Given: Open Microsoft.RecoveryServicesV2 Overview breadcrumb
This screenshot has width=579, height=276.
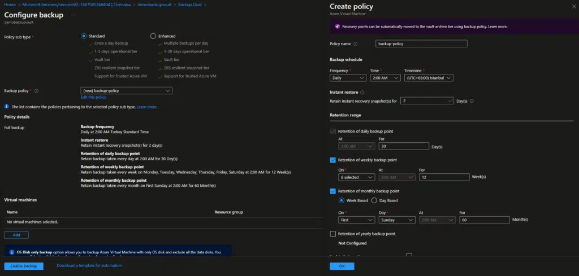Looking at the screenshot, I should click(75, 5).
